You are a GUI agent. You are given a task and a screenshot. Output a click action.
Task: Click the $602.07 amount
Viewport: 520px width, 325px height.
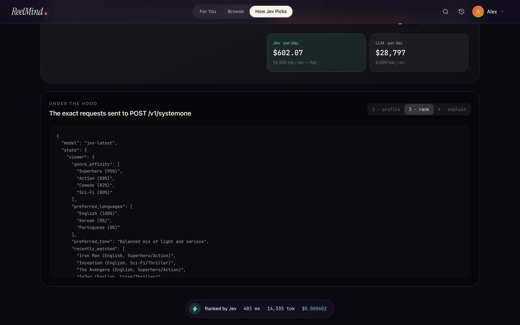[288, 53]
